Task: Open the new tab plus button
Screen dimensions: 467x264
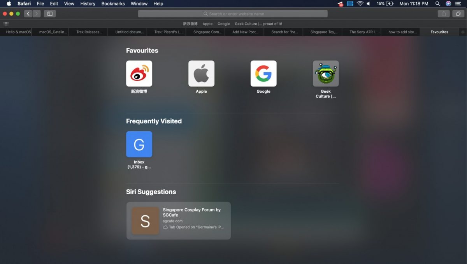Action: coord(463,32)
